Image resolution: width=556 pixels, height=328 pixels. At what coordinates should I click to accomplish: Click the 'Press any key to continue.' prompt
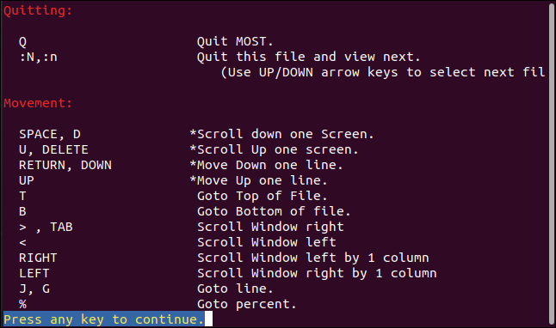104,319
